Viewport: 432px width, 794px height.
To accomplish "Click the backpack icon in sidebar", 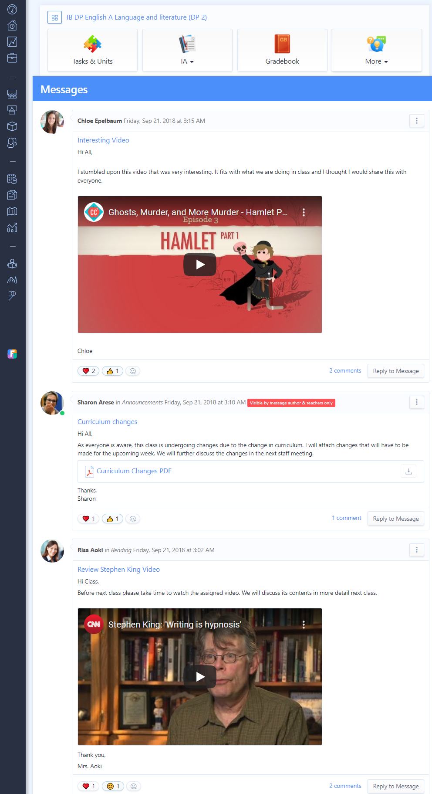I will [12, 25].
